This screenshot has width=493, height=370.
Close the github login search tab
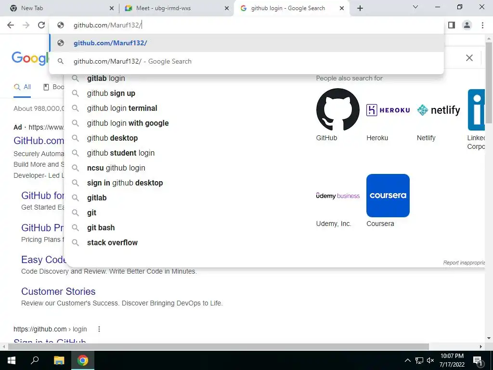pos(342,9)
